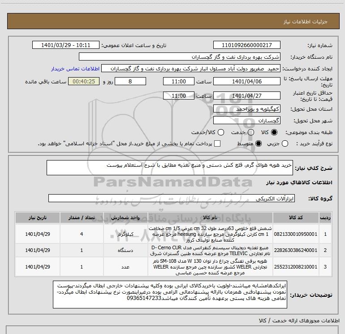Choose the متوسط purchase type radio
This screenshot has height=334, width=345.
(259, 143)
